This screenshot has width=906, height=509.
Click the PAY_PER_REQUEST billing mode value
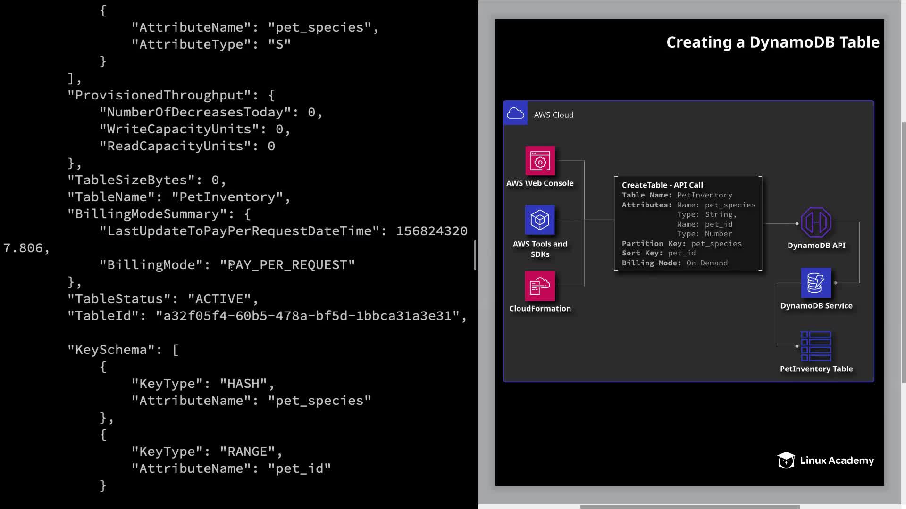pyautogui.click(x=287, y=265)
